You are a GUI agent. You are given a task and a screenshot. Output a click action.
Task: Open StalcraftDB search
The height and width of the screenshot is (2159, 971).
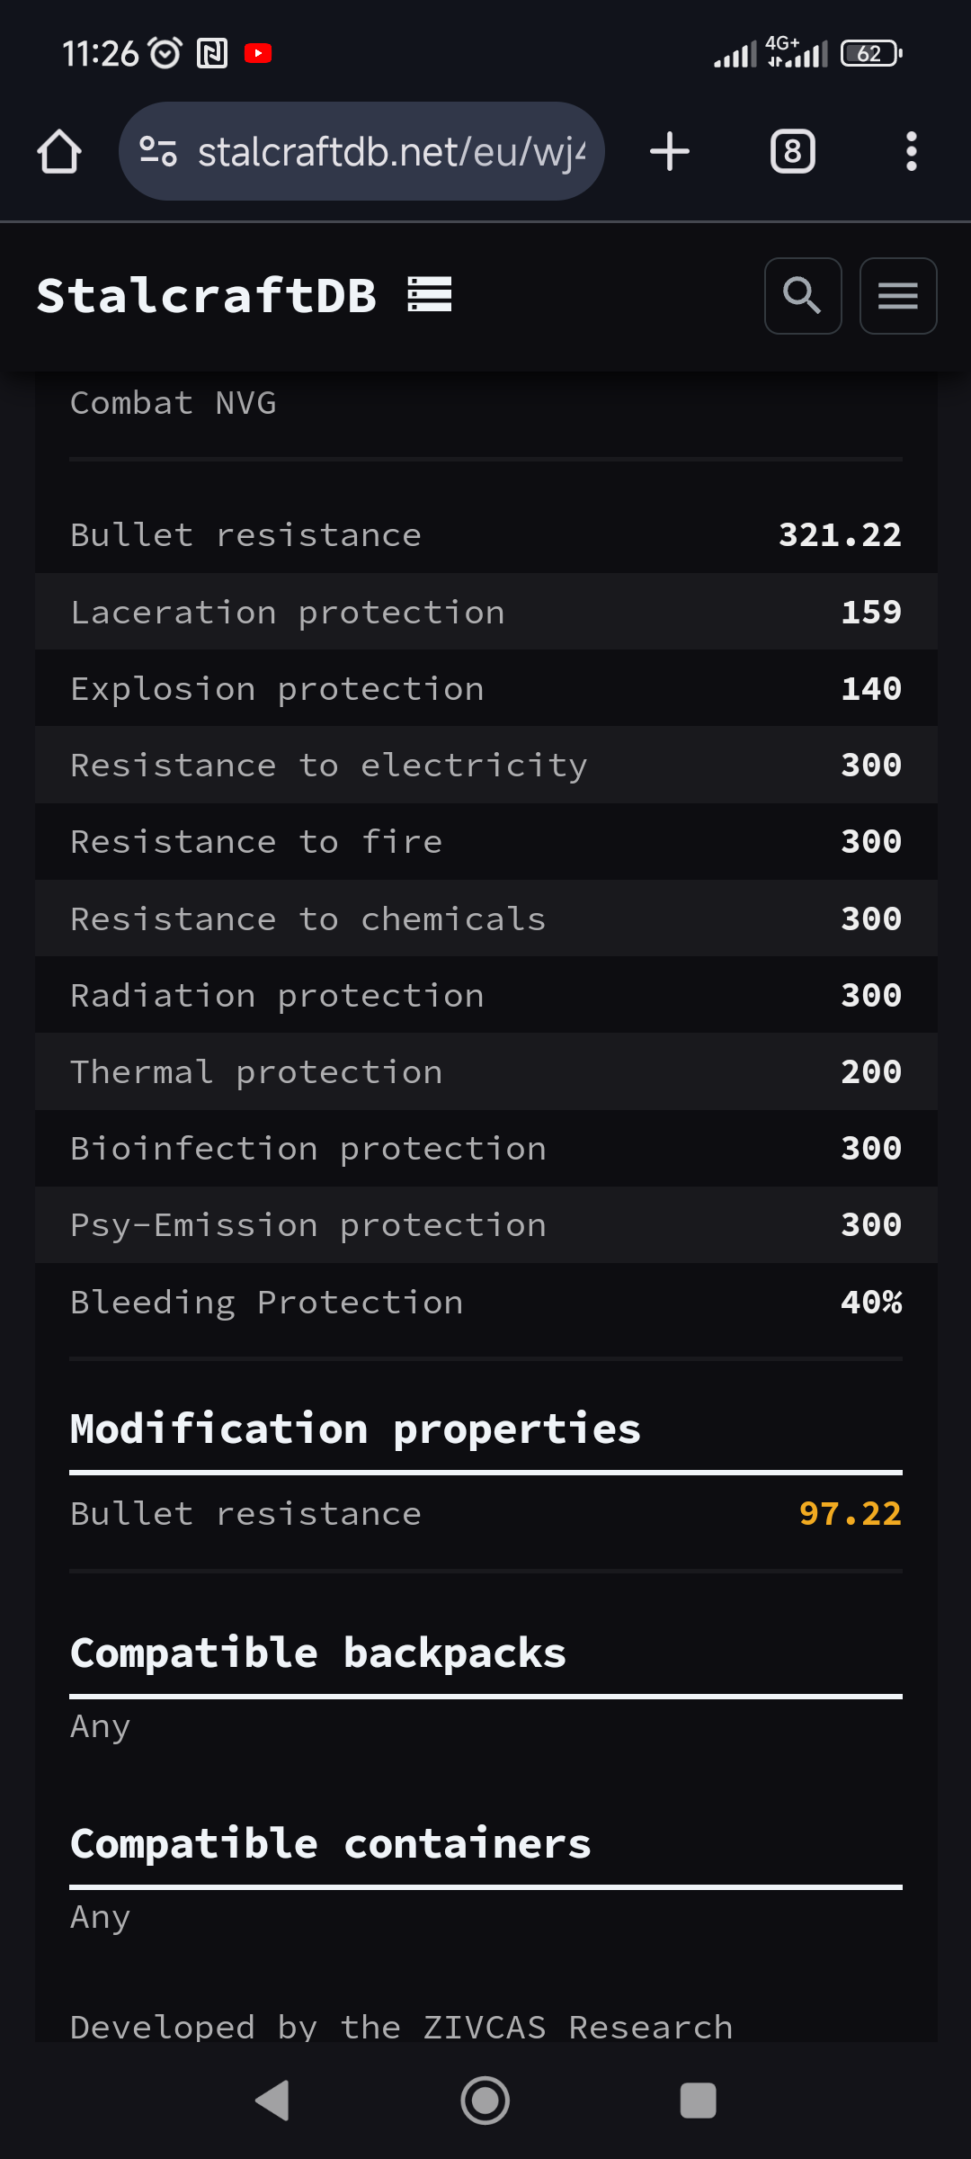[803, 296]
